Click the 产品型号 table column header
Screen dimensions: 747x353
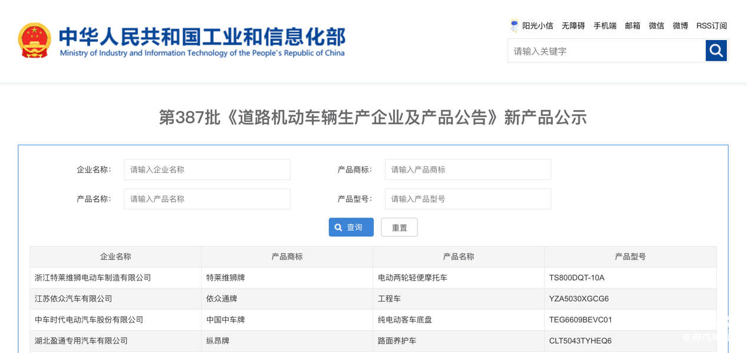pos(630,257)
